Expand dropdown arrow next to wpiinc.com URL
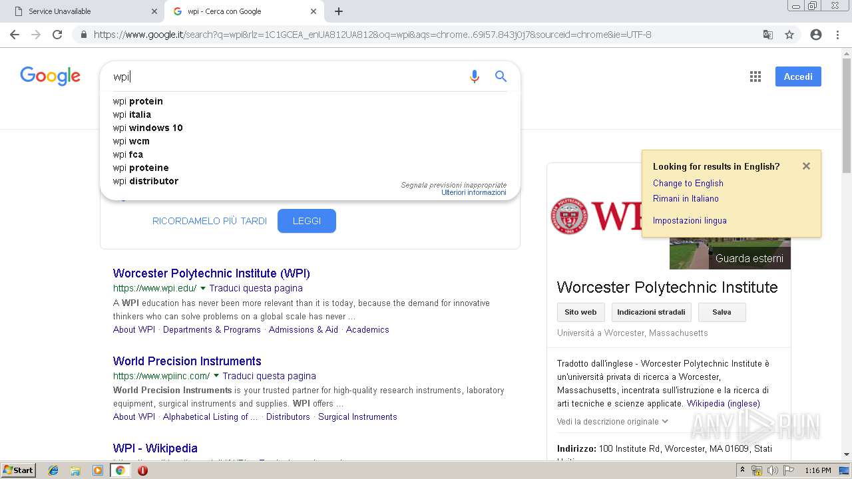This screenshot has width=852, height=479. 216,377
